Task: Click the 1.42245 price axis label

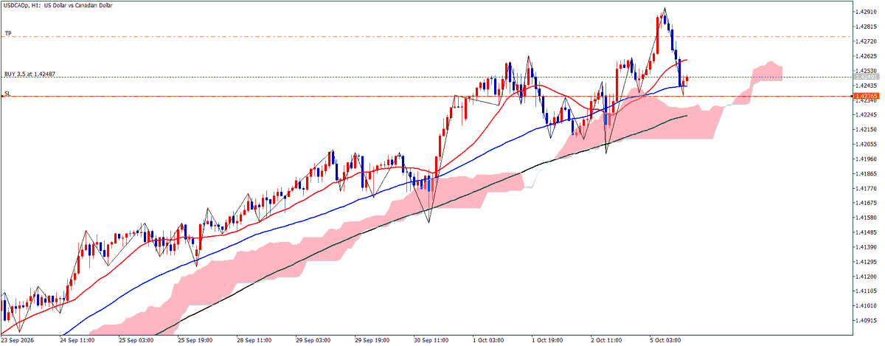Action: (x=867, y=115)
